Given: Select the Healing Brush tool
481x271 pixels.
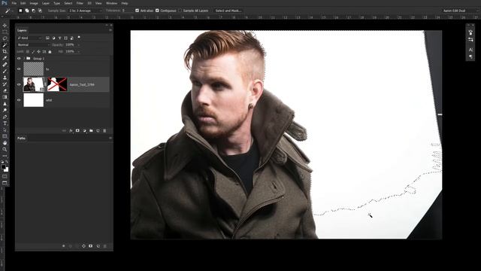Looking at the screenshot, I should 5,65.
